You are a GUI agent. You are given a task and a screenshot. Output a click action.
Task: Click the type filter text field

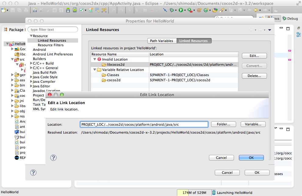point(53,30)
